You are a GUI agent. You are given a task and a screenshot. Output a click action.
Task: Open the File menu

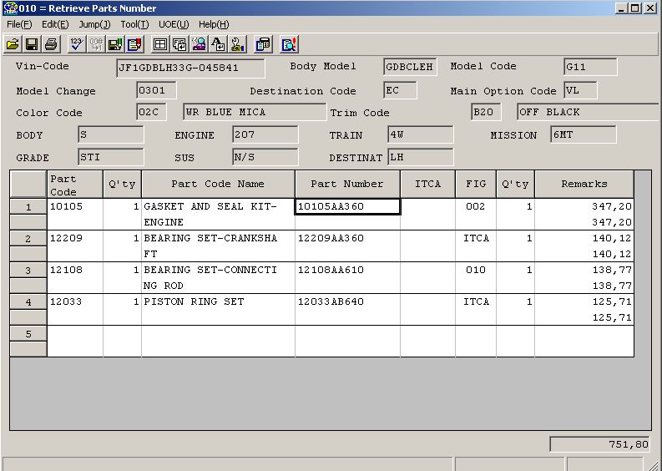(x=18, y=24)
